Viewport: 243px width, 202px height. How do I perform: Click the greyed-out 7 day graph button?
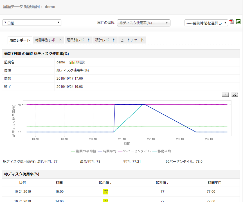[x=225, y=95]
